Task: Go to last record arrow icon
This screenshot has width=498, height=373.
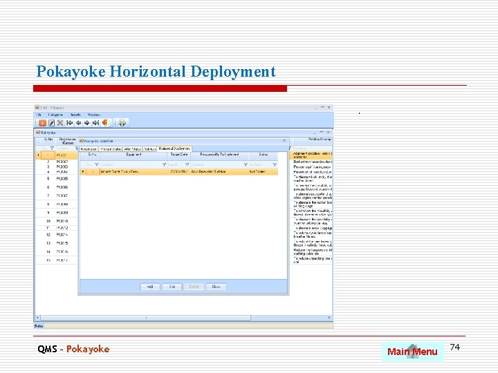Action: tap(95, 123)
